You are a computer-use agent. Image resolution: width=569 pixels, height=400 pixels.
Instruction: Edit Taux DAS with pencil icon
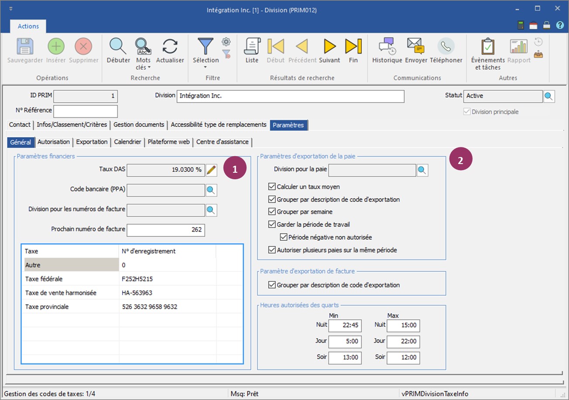(211, 170)
